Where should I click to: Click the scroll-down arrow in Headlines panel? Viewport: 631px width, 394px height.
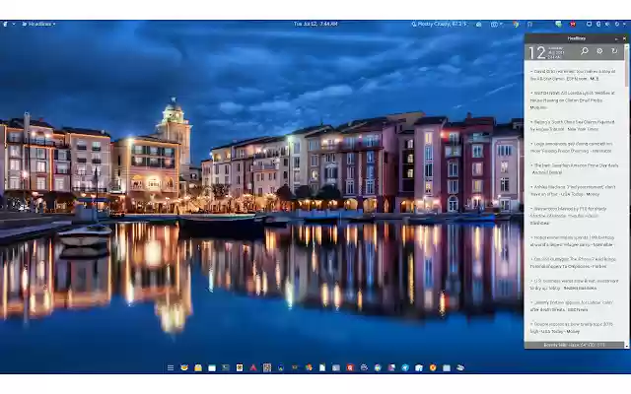point(626,346)
